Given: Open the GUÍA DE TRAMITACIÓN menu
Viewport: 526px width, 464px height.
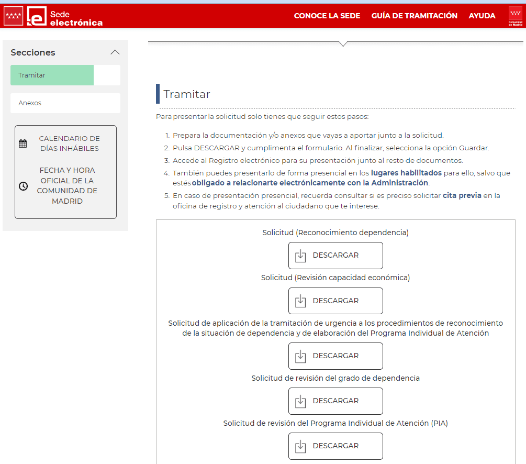Looking at the screenshot, I should tap(414, 16).
